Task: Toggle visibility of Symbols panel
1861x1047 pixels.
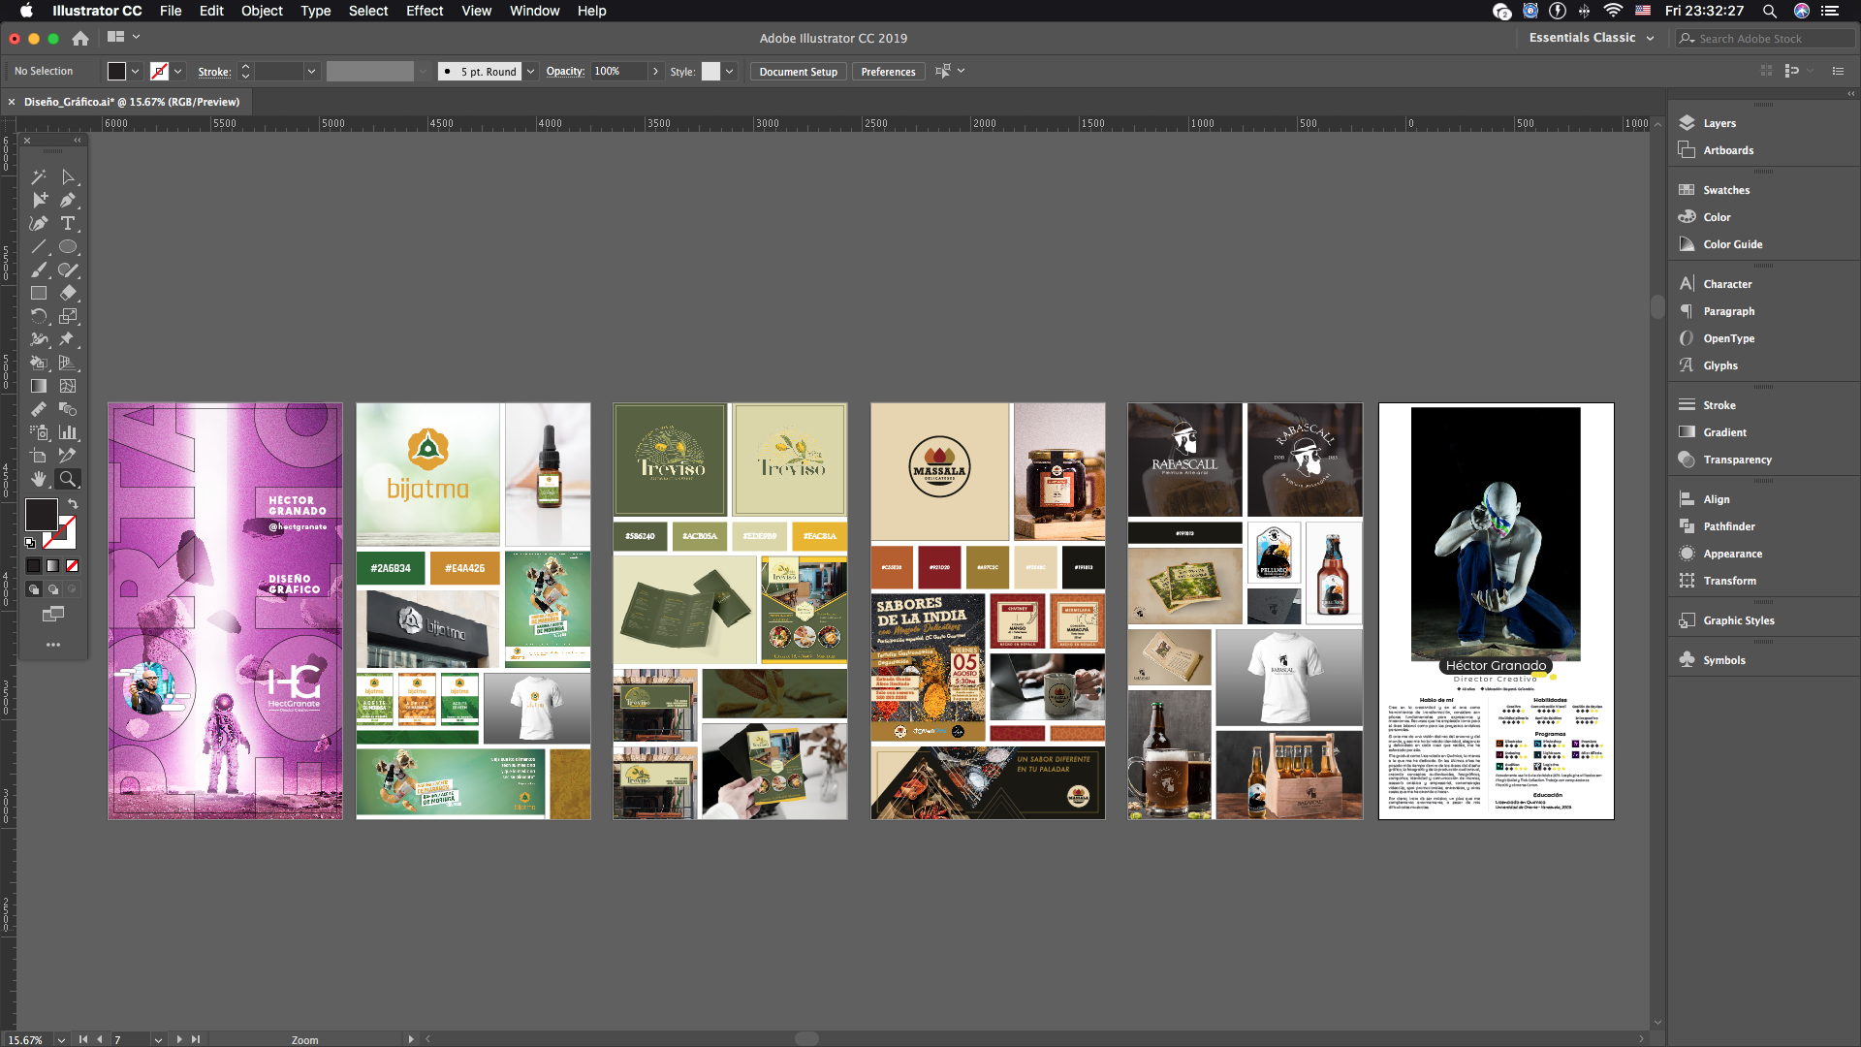Action: [x=1723, y=659]
